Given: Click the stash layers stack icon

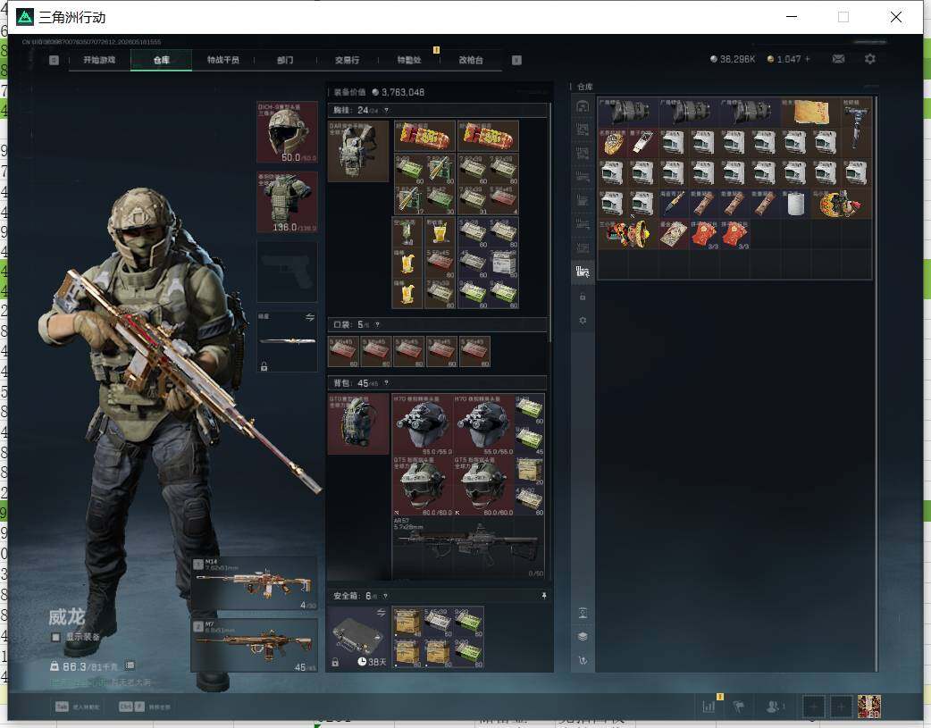Looking at the screenshot, I should pos(583,637).
